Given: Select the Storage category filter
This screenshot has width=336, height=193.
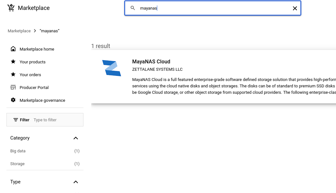Looking at the screenshot, I should (x=17, y=164).
